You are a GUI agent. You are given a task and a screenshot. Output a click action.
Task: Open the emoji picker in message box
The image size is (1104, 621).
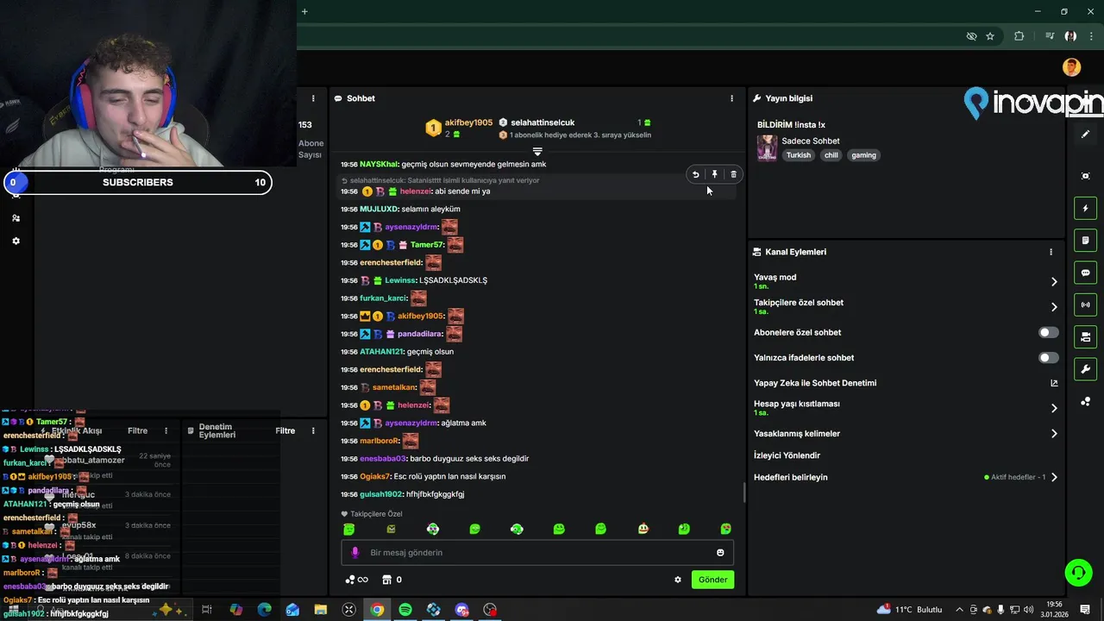[x=720, y=553]
